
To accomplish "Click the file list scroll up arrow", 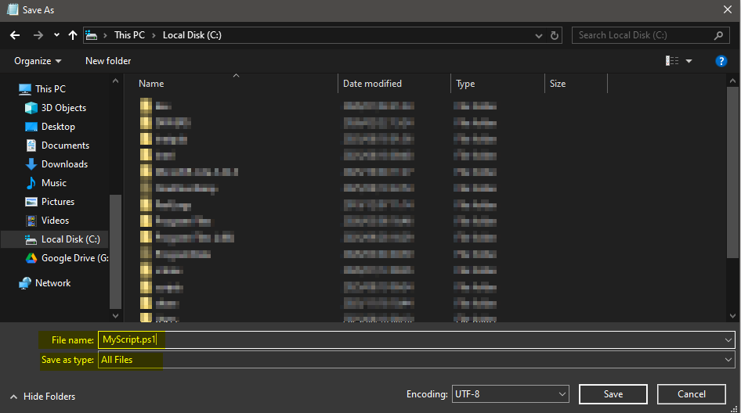I will click(732, 81).
